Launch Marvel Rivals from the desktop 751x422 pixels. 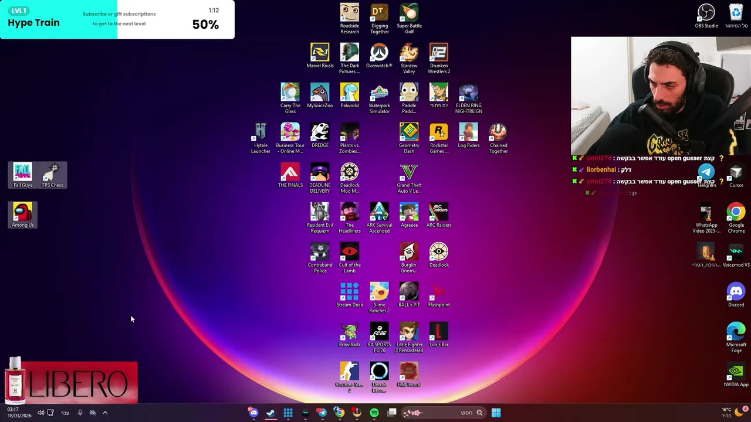(320, 56)
